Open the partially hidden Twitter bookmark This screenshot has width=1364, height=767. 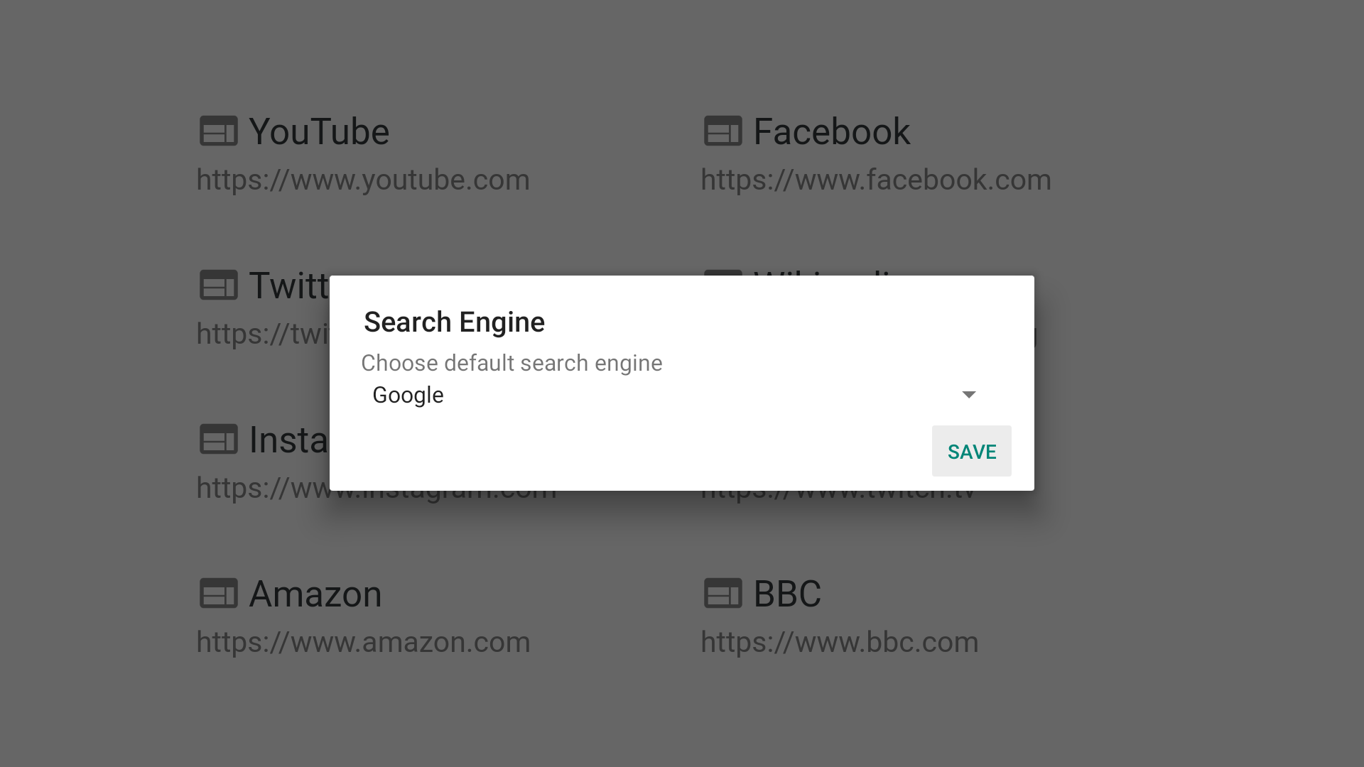coord(288,286)
